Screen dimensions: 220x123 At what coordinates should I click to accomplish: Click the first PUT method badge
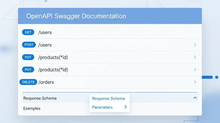pyautogui.click(x=28, y=57)
